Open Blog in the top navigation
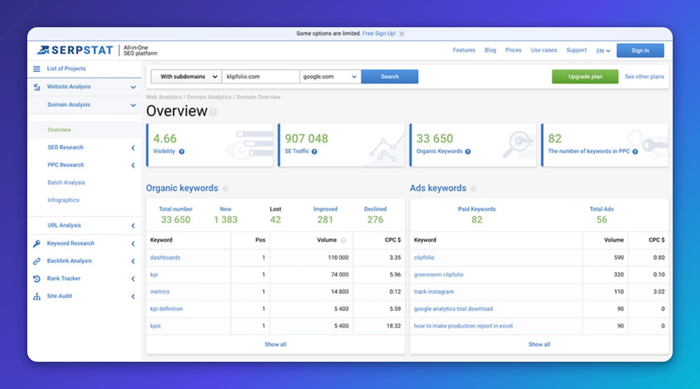The image size is (700, 389). (490, 50)
